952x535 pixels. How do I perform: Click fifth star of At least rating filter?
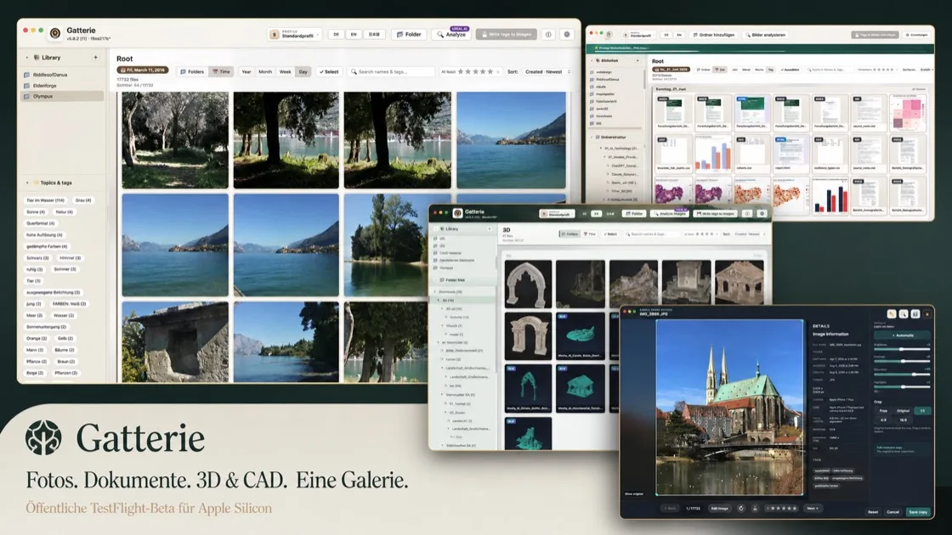(490, 71)
